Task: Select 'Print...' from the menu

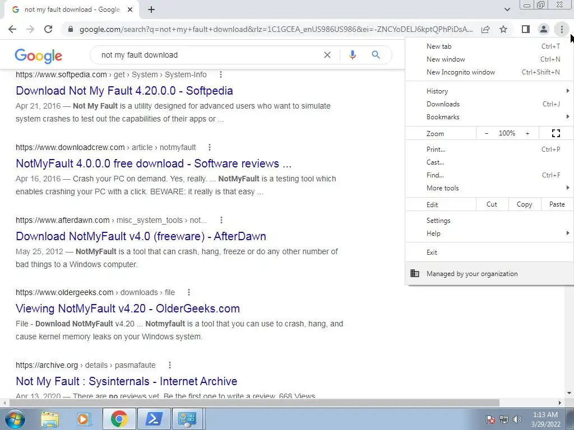Action: (x=489, y=149)
